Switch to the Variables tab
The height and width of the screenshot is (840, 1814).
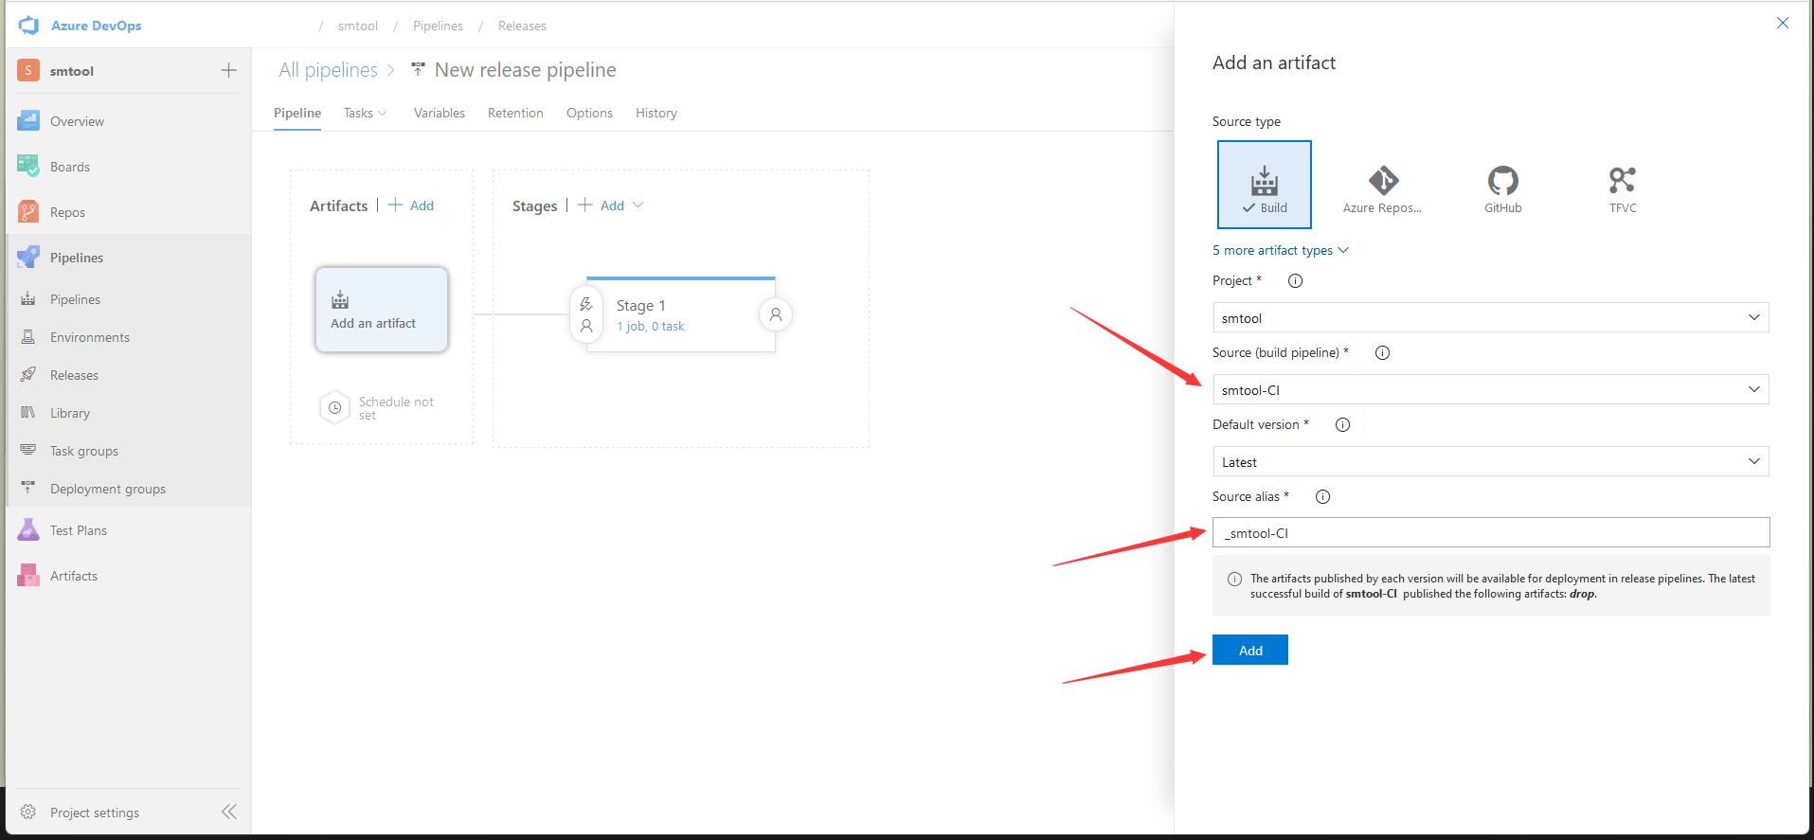439,114
